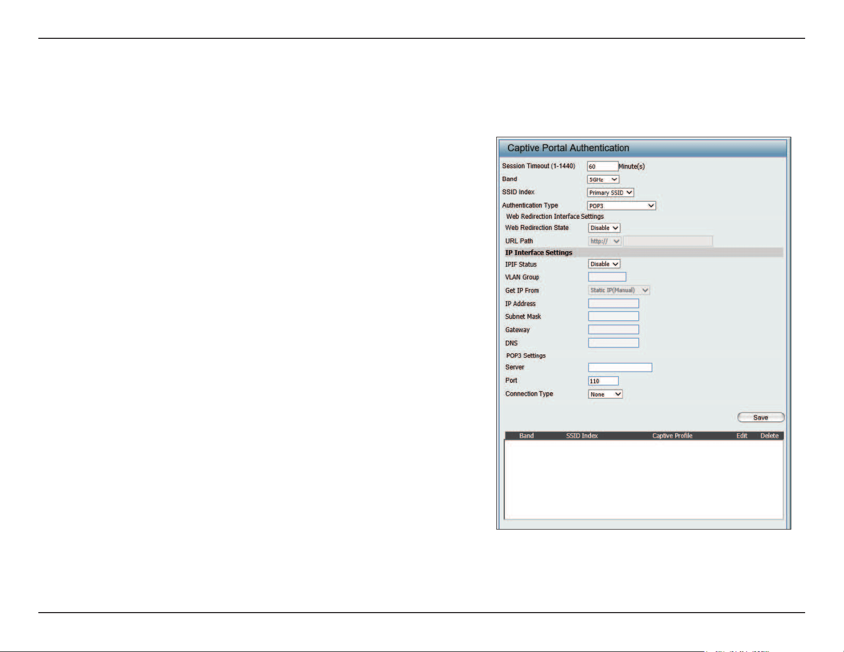Open the Band dropdown showing 5GHz
The image size is (844, 652).
click(x=603, y=179)
